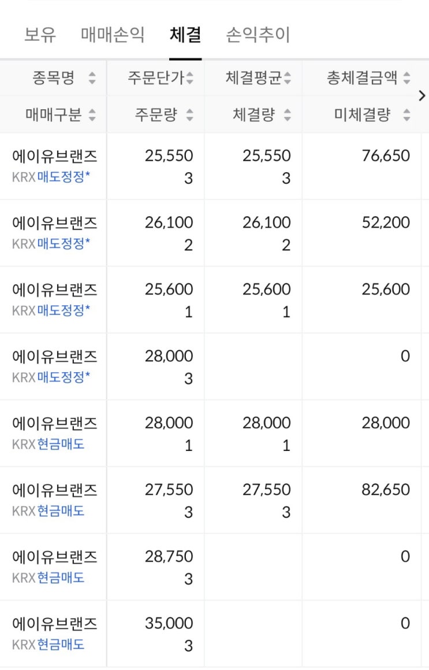Click 현금매도 label on 27,550 order
This screenshot has height=670, width=429.
point(61,511)
